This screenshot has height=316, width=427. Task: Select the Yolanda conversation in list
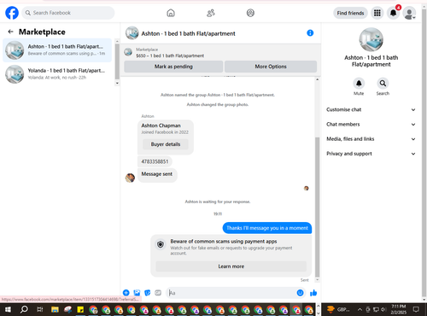pyautogui.click(x=57, y=74)
